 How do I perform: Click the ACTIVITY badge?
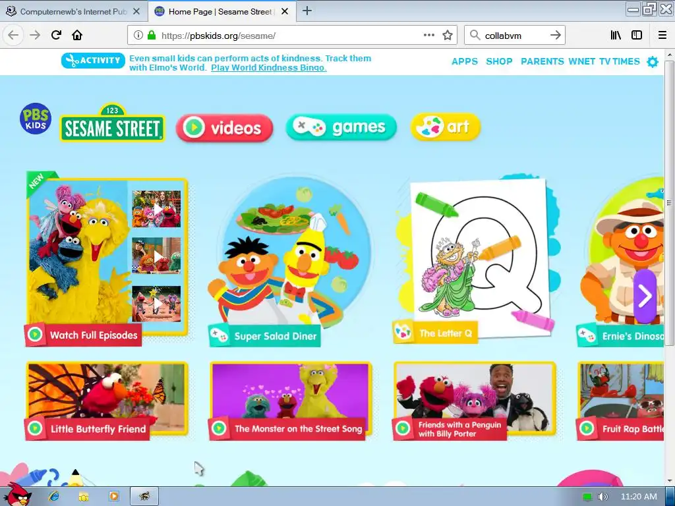tap(93, 61)
